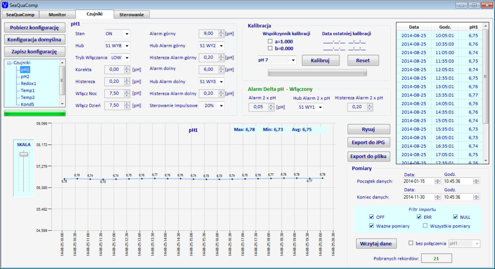Decrease the Korekta value with spinner down
Screen dimensions: 495x269
coord(128,71)
